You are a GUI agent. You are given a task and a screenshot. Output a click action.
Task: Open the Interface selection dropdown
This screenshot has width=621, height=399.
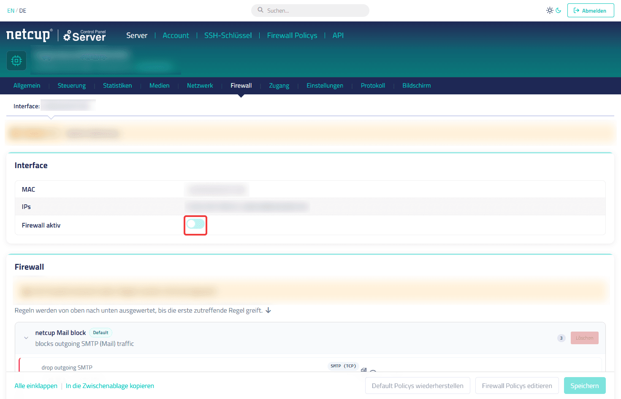68,105
